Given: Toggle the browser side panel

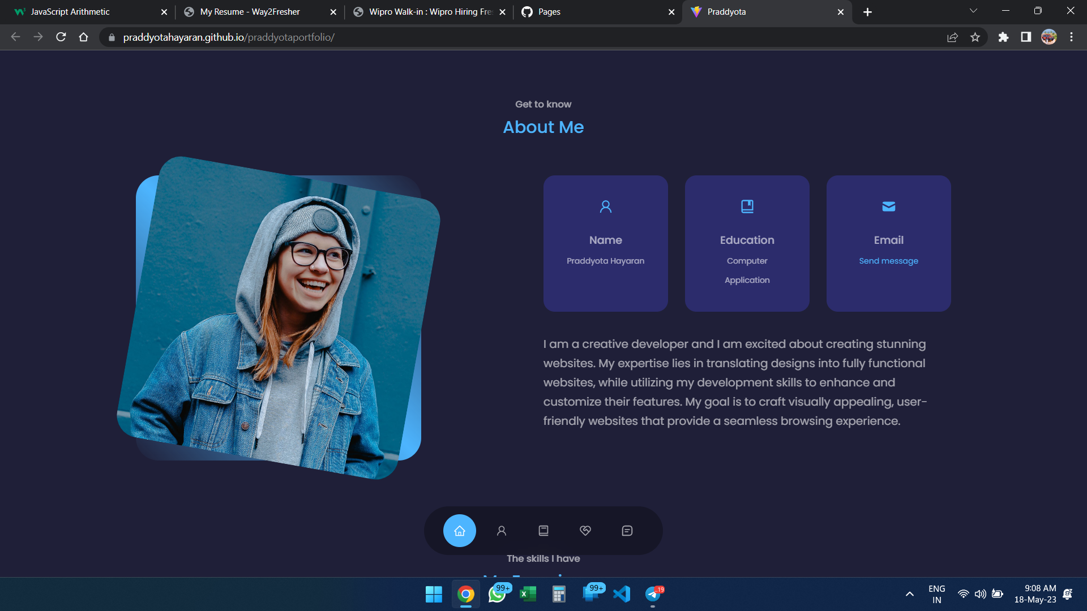Looking at the screenshot, I should [x=1026, y=37].
